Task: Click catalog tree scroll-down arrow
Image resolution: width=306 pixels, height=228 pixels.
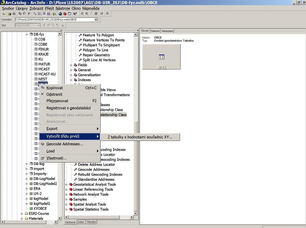Action: [x=59, y=218]
